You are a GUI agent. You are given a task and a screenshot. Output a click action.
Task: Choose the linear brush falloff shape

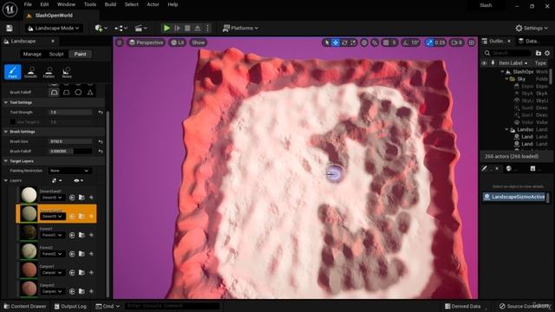(x=66, y=93)
